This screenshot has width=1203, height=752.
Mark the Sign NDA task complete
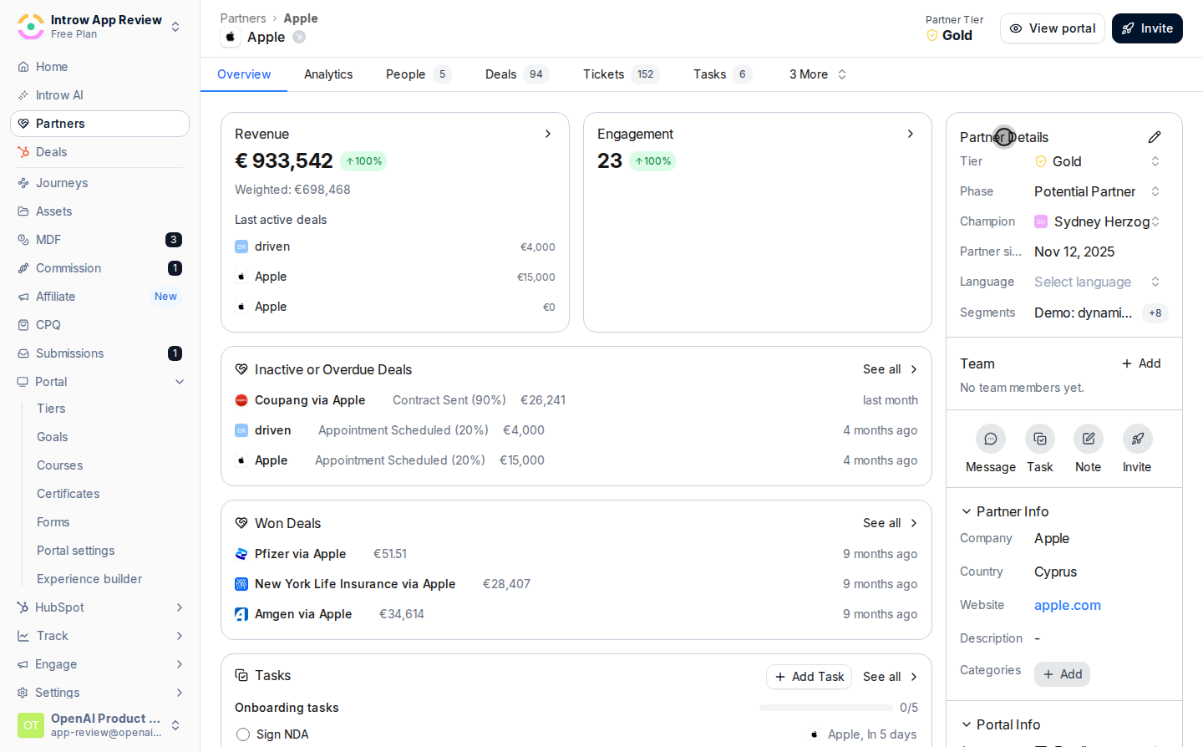click(x=243, y=734)
